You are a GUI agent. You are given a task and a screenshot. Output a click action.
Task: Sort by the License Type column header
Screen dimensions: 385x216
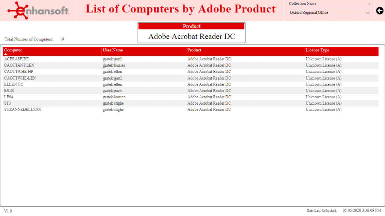coord(317,50)
